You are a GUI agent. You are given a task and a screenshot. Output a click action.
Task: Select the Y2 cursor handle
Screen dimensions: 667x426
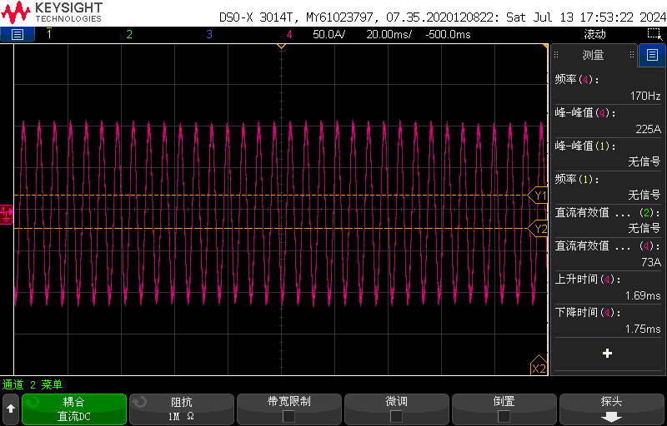click(538, 229)
